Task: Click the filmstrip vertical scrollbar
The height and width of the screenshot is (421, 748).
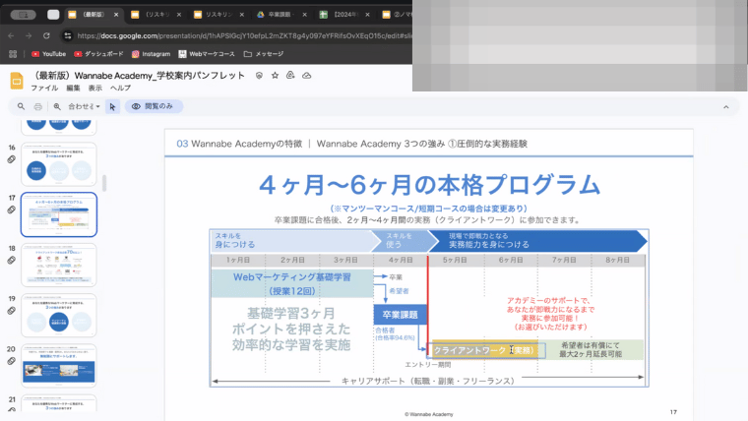Action: 104,183
